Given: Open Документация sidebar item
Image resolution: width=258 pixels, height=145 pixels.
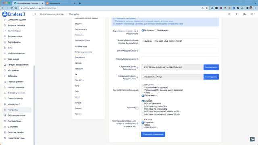Looking at the screenshot, I should coord(15,121).
